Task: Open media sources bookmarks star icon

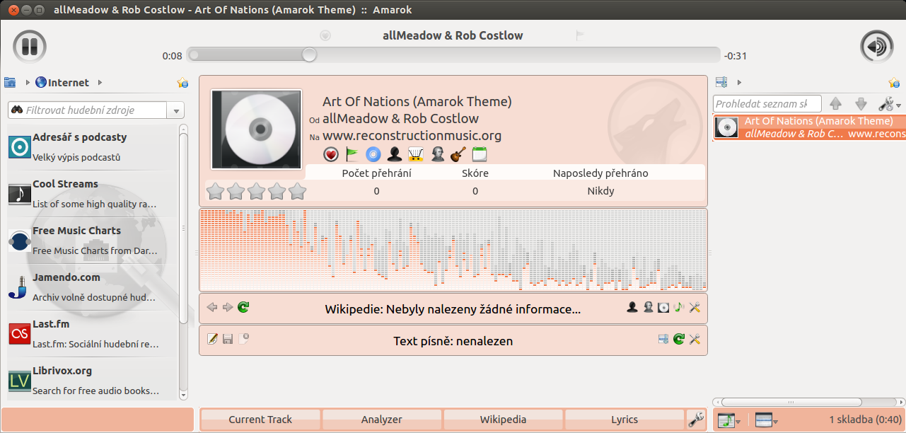Action: pyautogui.click(x=182, y=83)
